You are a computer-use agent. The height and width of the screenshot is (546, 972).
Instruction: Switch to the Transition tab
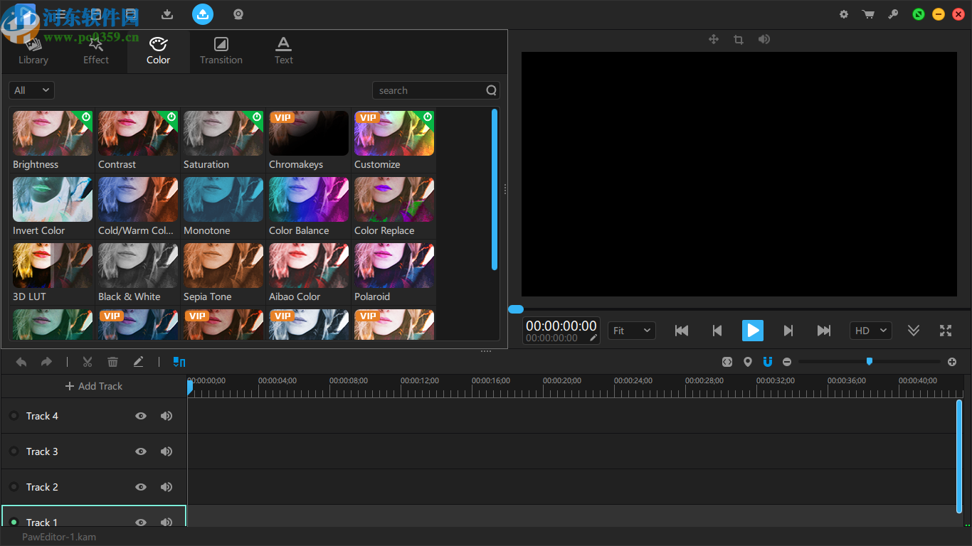click(x=221, y=51)
